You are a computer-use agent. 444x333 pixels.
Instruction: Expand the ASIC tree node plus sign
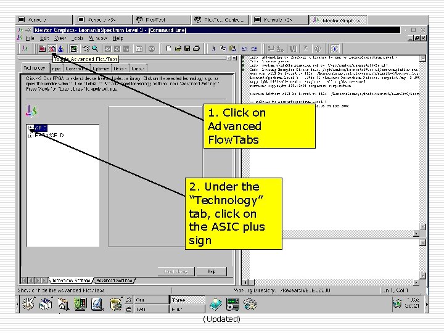point(30,128)
